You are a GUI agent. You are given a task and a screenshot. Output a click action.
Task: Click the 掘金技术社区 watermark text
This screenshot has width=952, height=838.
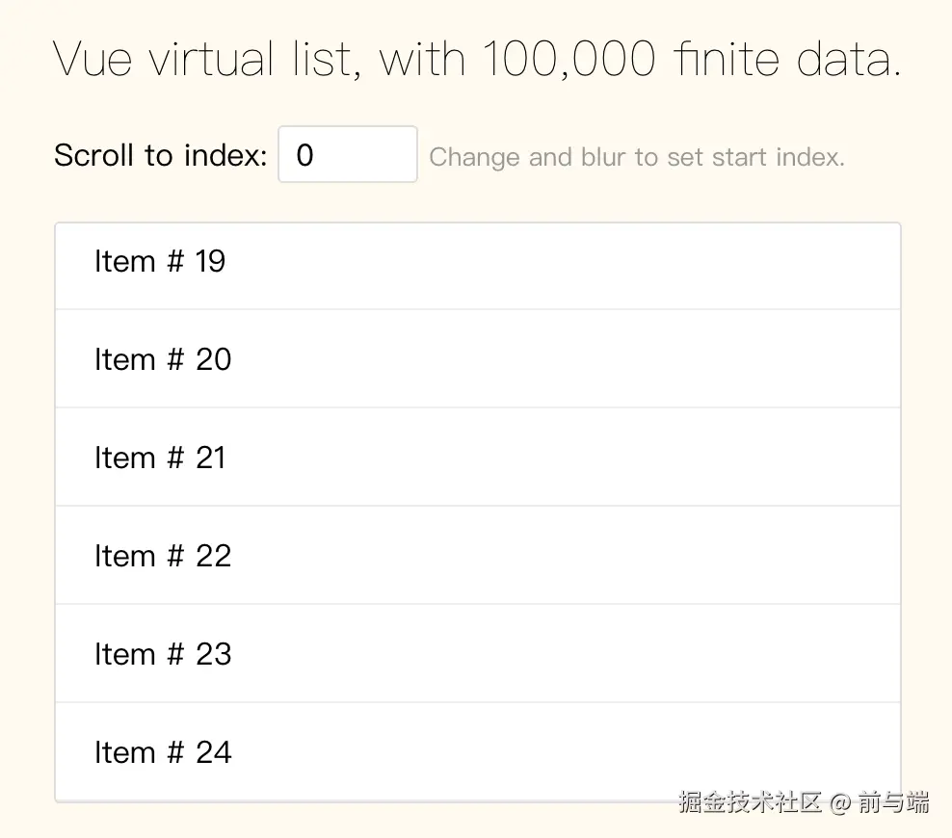coord(750,802)
